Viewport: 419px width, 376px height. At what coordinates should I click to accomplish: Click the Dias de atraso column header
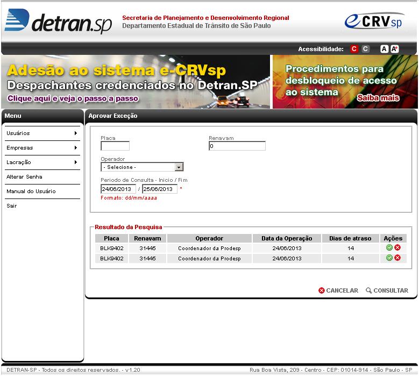tap(350, 238)
